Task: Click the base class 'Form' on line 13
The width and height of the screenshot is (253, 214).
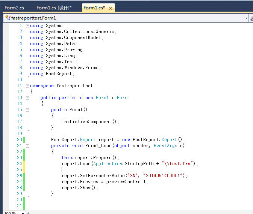Action: (122, 98)
